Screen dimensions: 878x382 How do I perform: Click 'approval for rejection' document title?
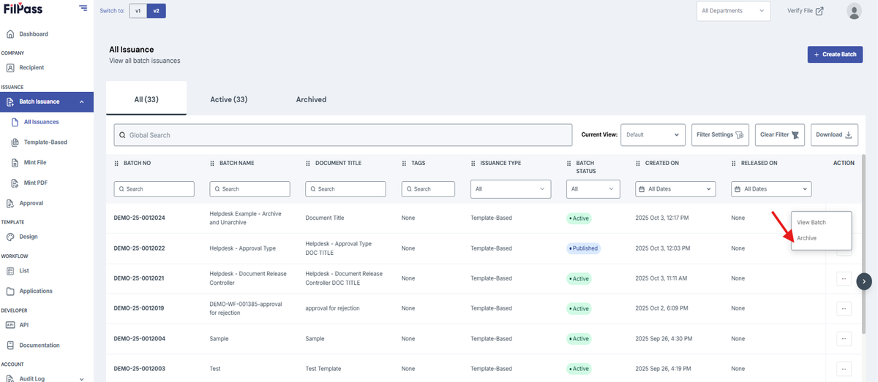tap(333, 308)
